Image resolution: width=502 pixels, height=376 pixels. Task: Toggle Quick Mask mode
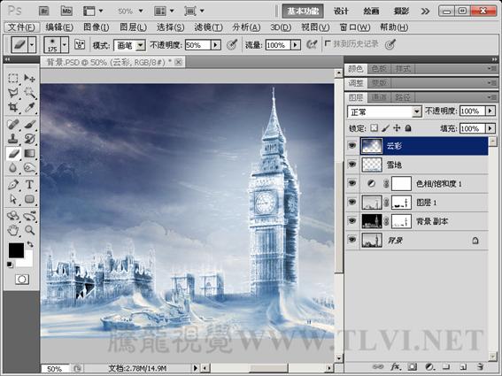(22, 280)
